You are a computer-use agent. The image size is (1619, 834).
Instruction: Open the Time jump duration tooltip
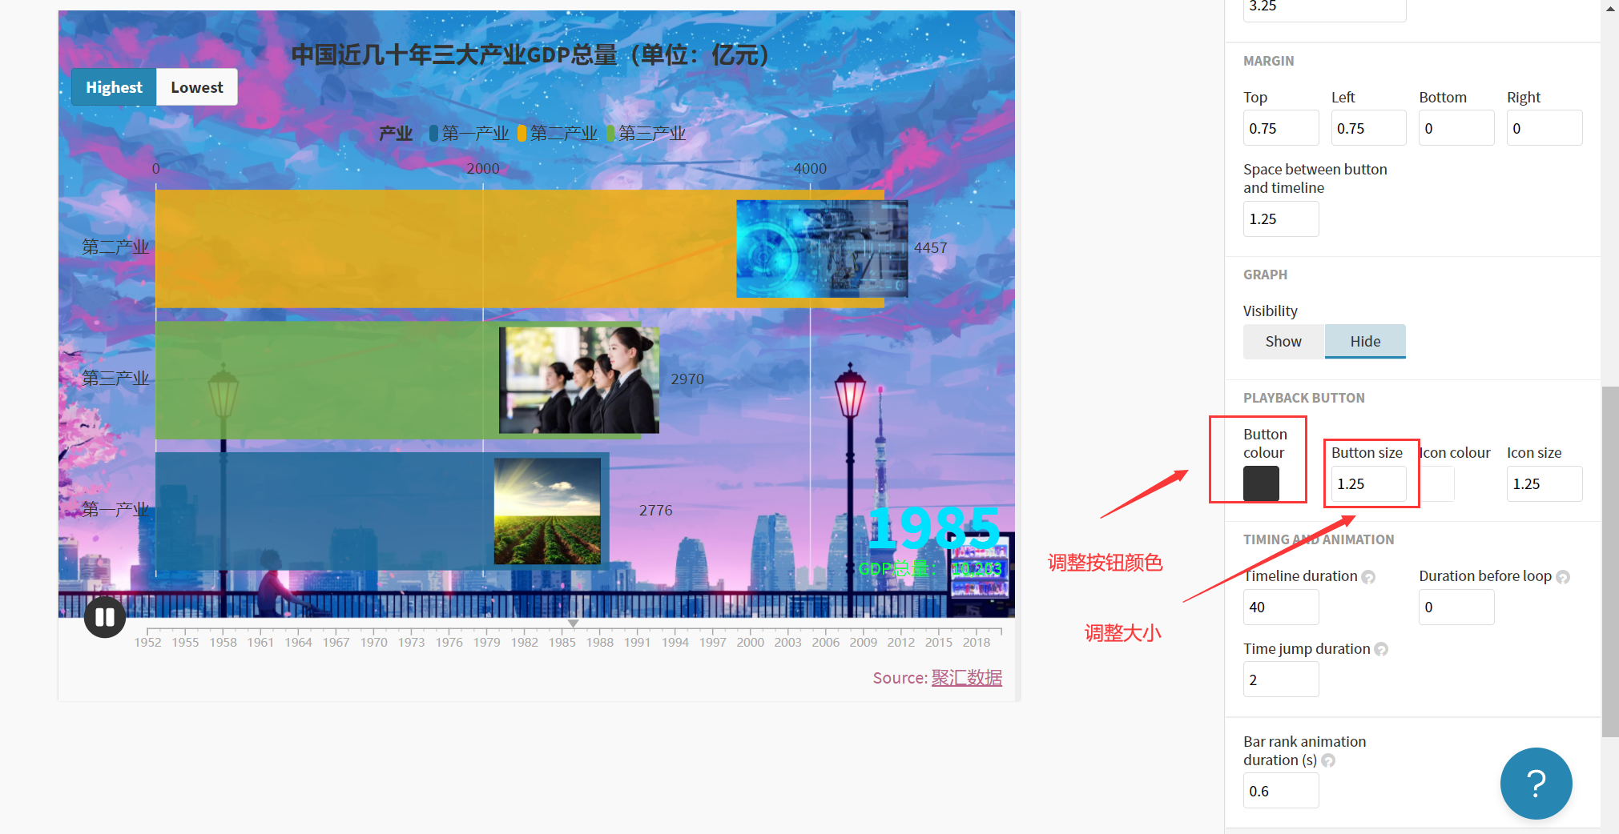click(x=1381, y=649)
